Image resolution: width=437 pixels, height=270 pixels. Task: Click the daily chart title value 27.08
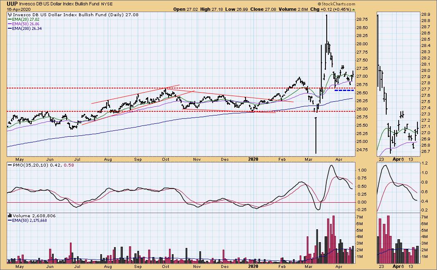pyautogui.click(x=132, y=15)
